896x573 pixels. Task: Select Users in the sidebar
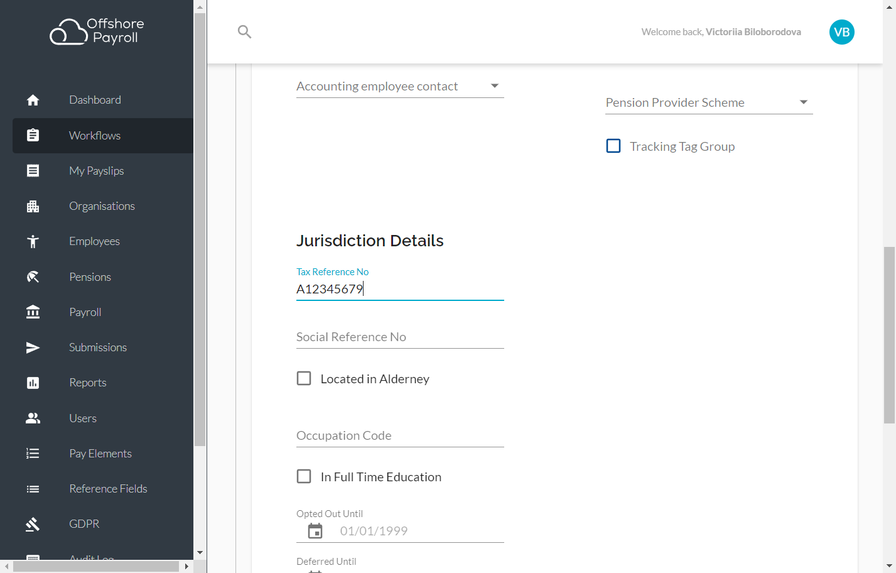(x=103, y=418)
